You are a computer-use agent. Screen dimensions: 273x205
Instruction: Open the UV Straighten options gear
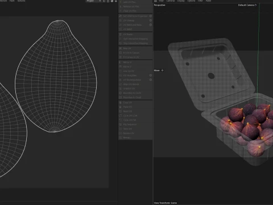151,76
